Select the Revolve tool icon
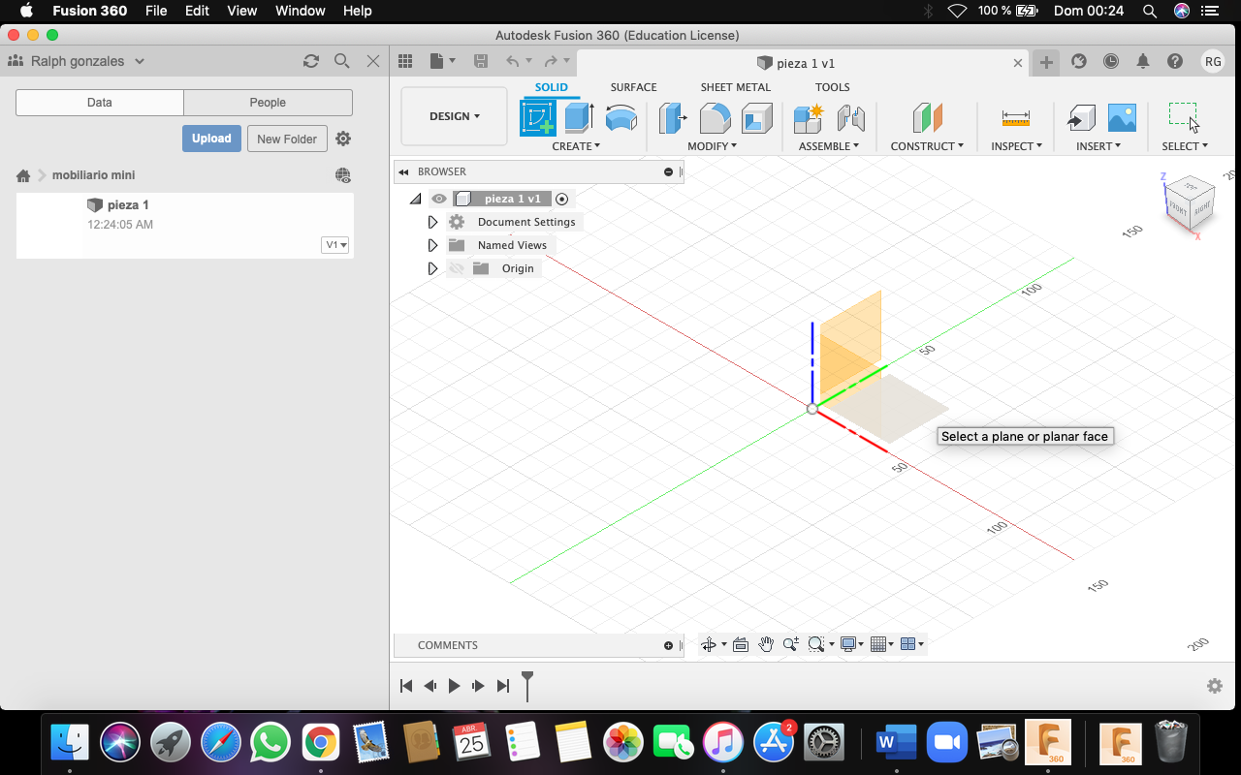The width and height of the screenshot is (1241, 775). (620, 118)
